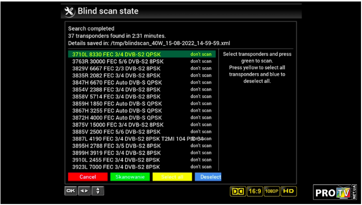The image size is (362, 205).
Task: Click the 16:9 aspect ratio indicator
Action: (254, 191)
